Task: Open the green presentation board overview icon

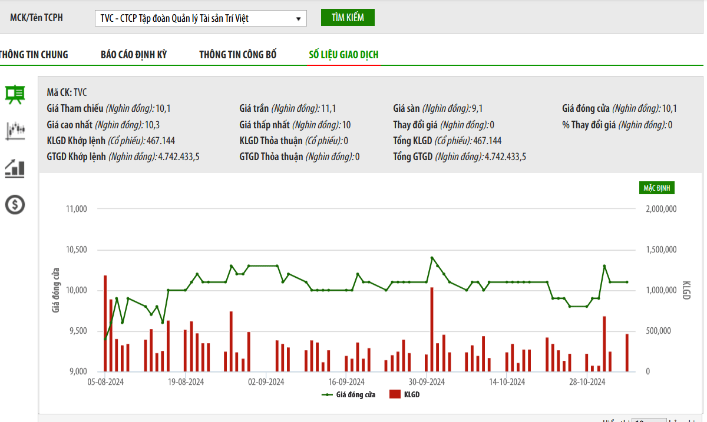Action: pos(15,94)
